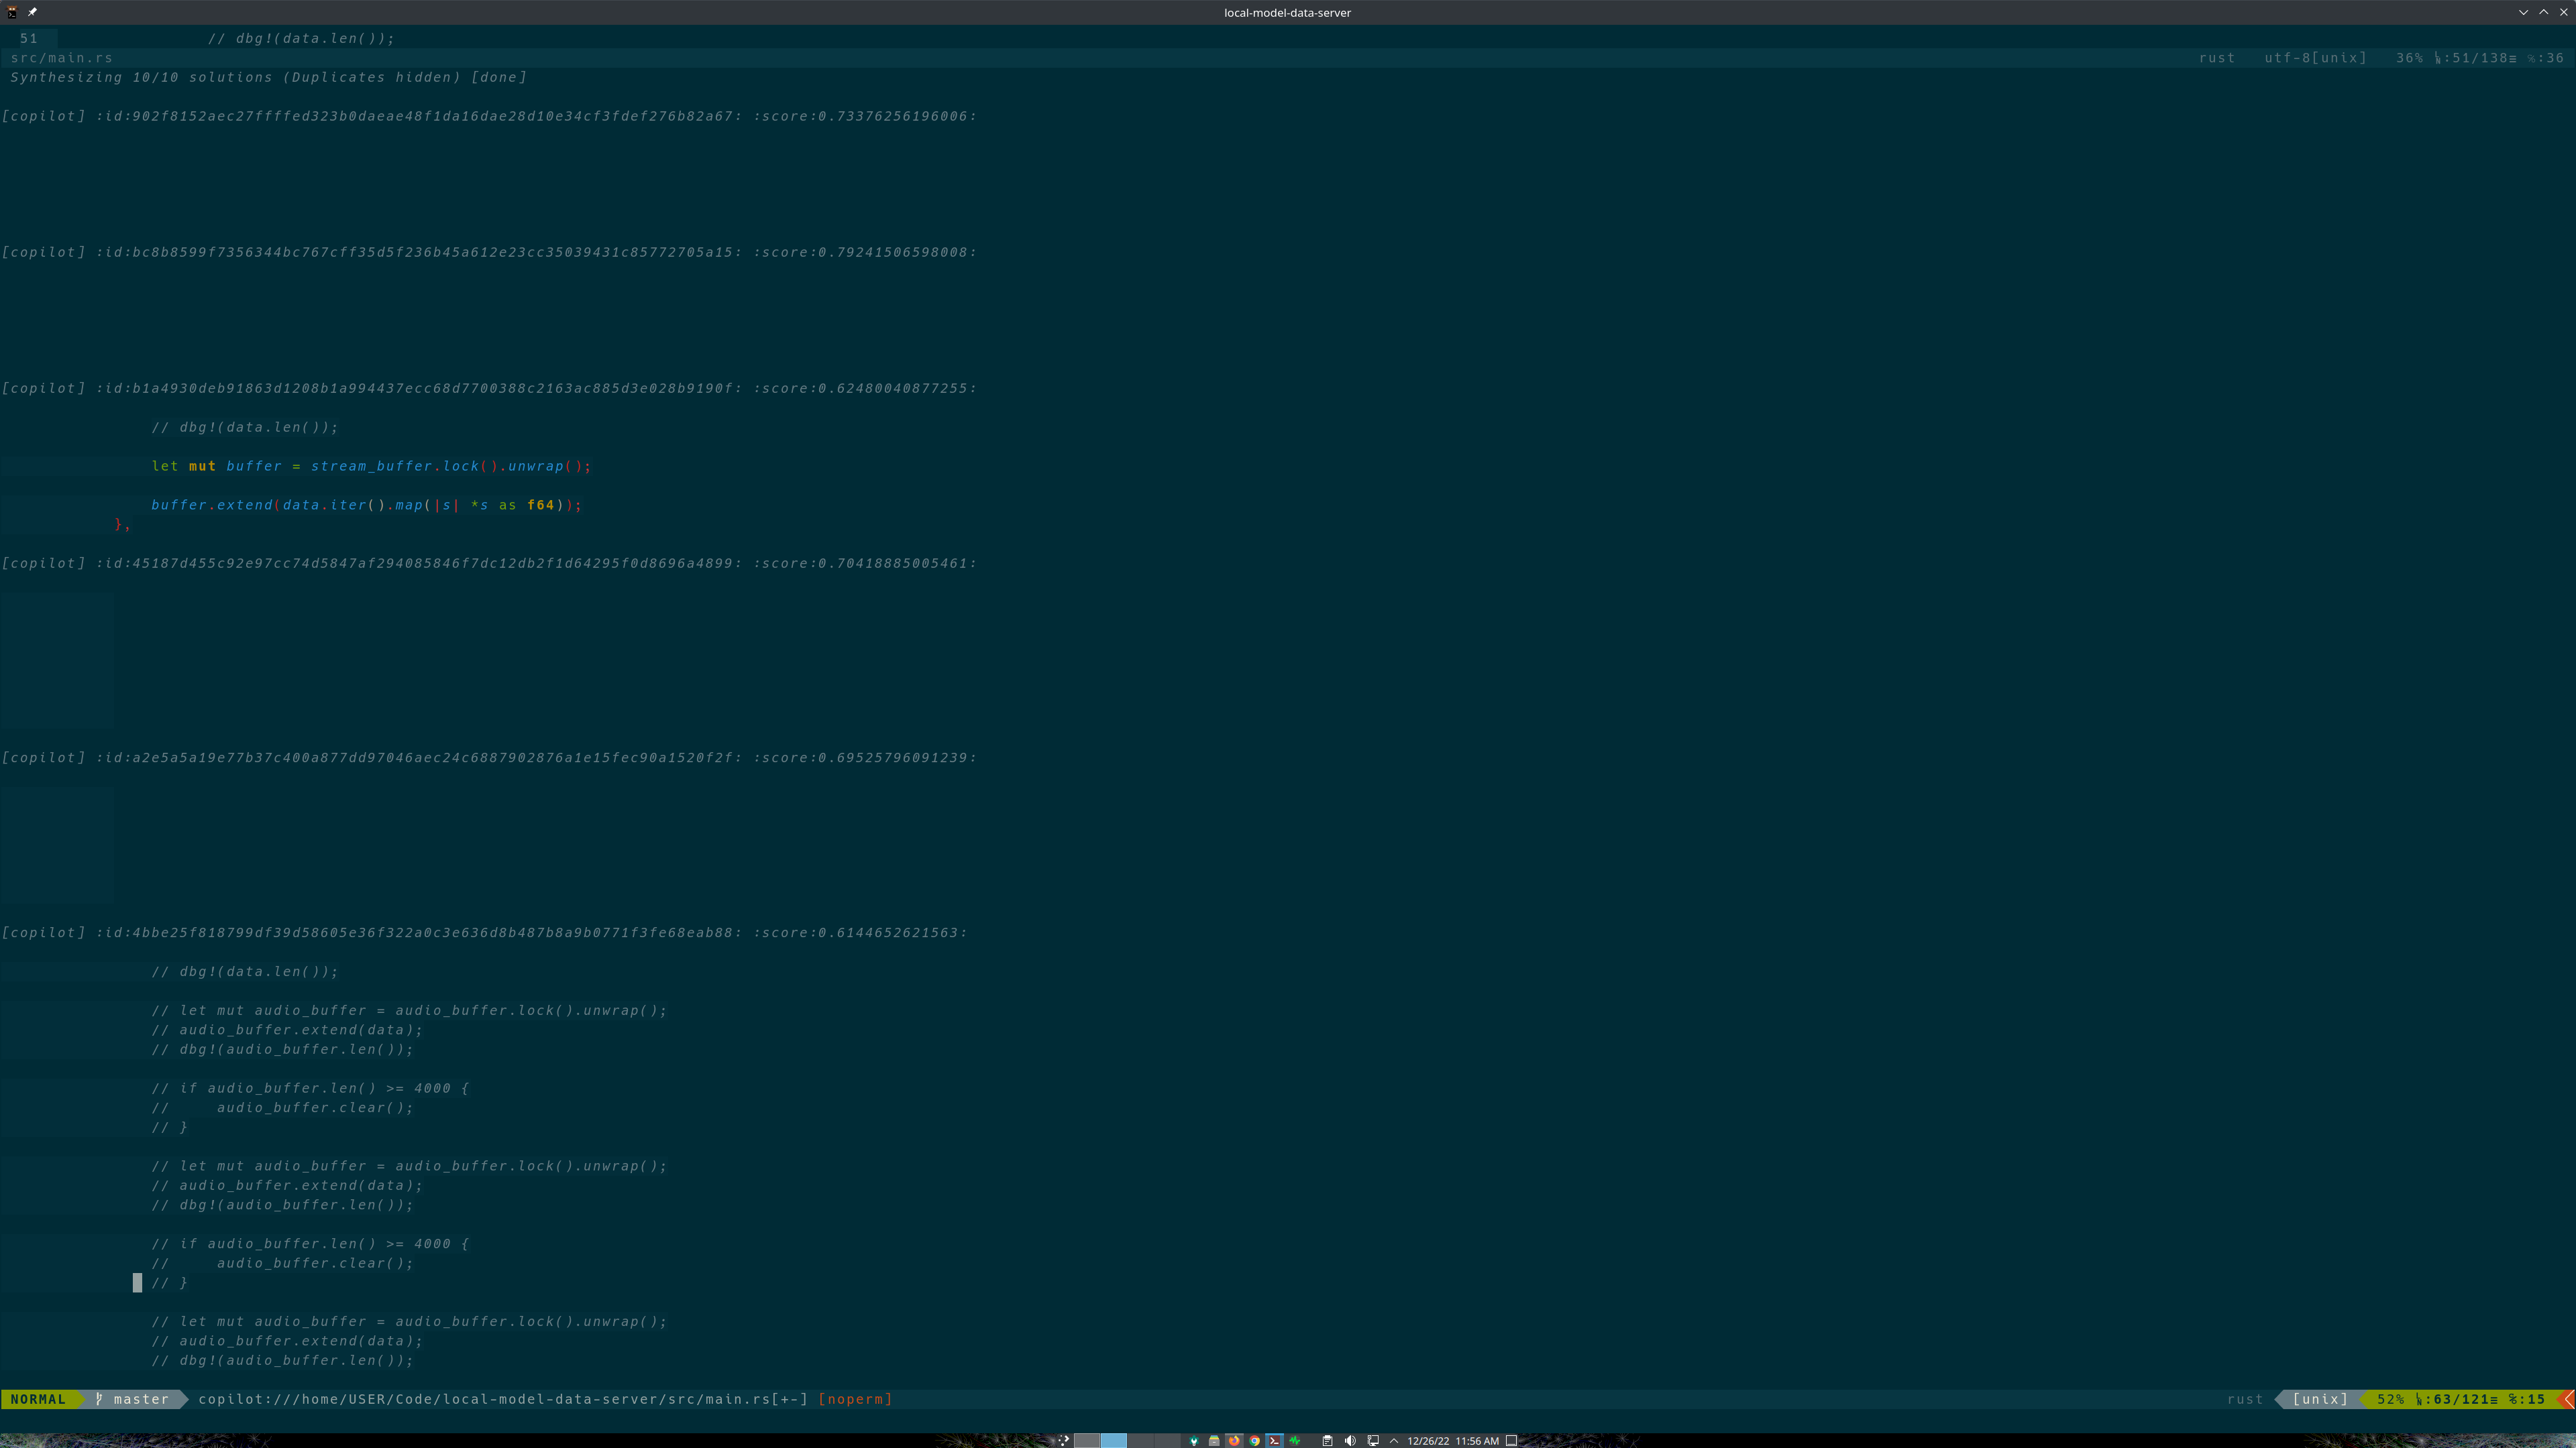
Task: Toggle show desktop at taskbar's far right
Action: point(1512,1440)
